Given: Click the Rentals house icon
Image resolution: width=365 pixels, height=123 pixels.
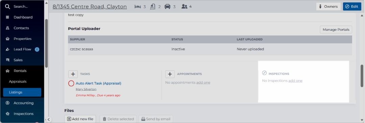Looking at the screenshot, I should (7, 71).
